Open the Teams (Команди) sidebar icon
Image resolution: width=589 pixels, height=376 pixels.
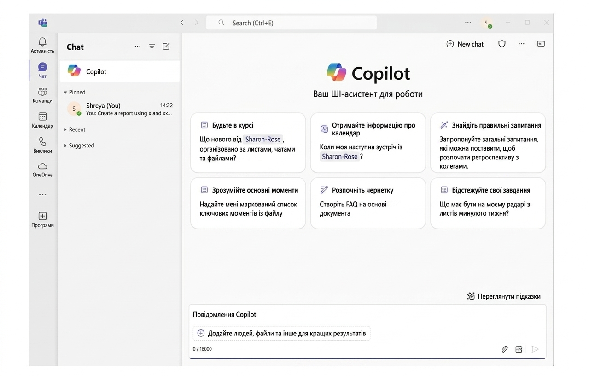[42, 92]
